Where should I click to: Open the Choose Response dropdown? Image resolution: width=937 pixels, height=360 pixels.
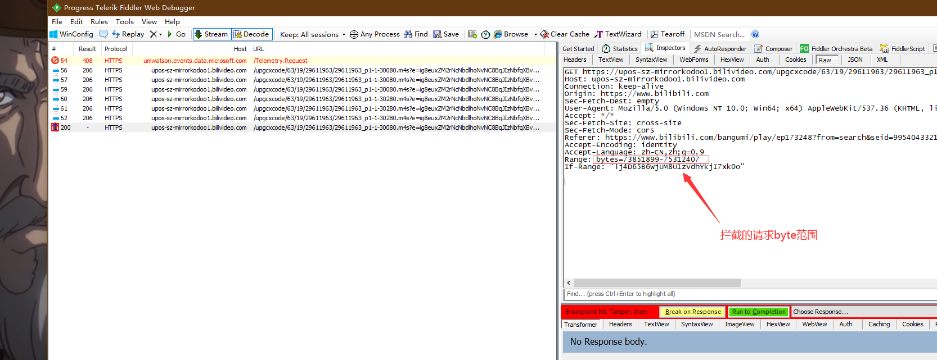pyautogui.click(x=863, y=312)
